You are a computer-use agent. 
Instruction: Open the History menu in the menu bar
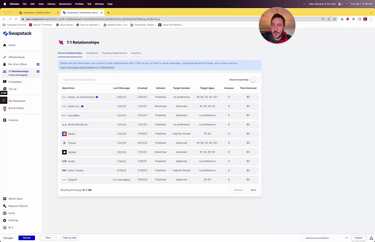(x=51, y=4)
